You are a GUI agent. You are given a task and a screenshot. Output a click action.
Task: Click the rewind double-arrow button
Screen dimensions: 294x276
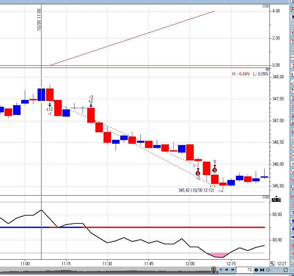pos(227,270)
